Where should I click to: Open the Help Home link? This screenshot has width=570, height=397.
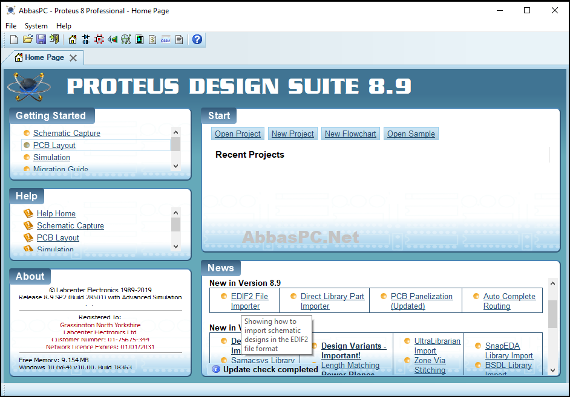(56, 213)
